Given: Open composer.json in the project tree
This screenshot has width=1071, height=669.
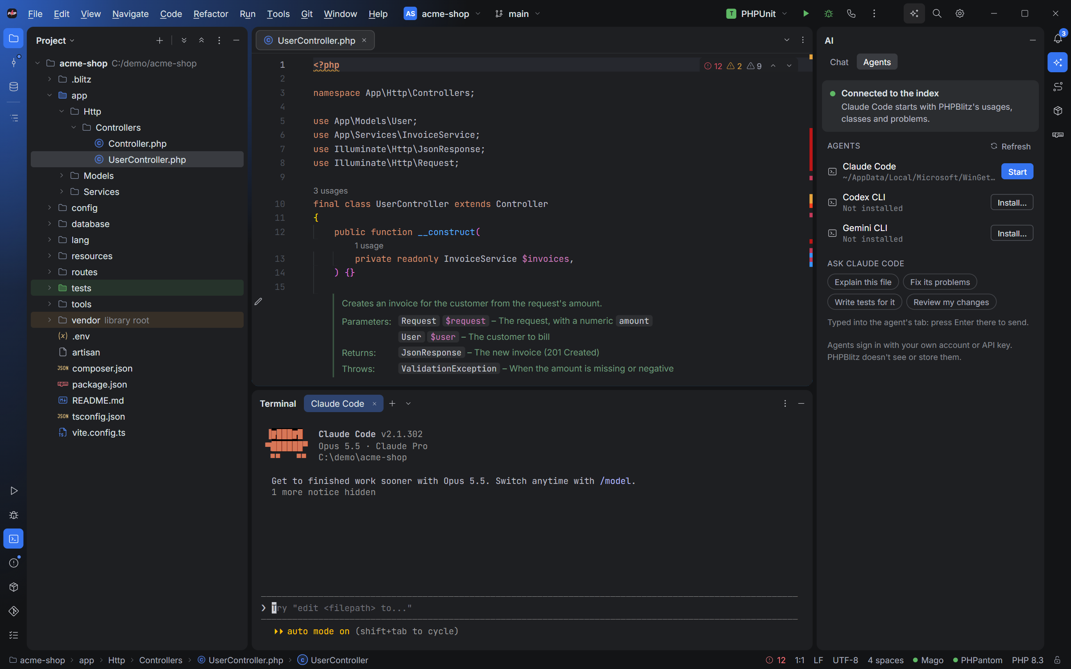Looking at the screenshot, I should [102, 368].
